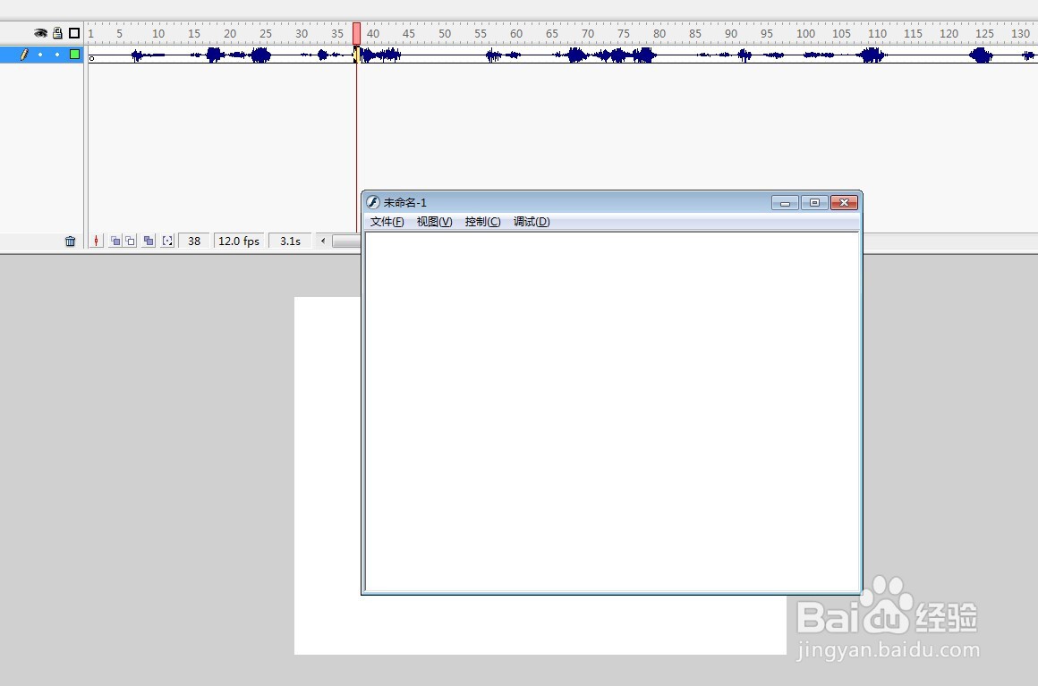1038x686 pixels.
Task: Toggle show/hide all layers eye icon
Action: pos(40,33)
